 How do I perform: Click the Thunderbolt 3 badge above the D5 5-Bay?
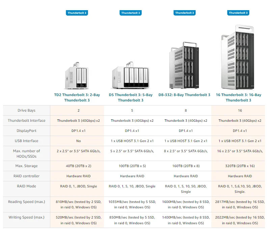(x=131, y=13)
